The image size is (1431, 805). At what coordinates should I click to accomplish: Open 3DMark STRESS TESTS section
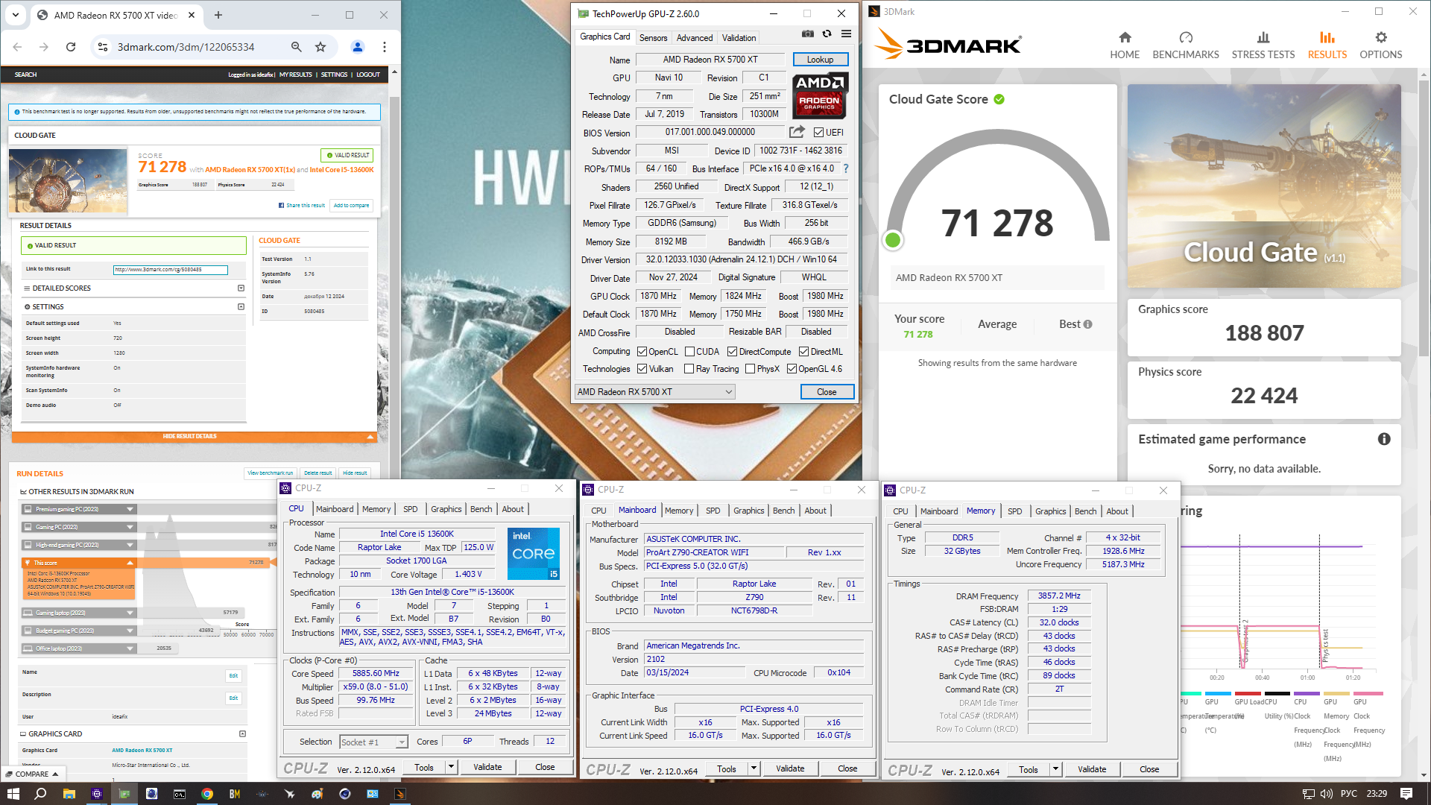[1263, 45]
